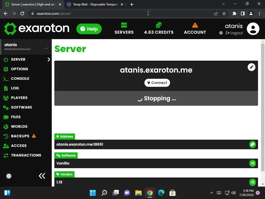This screenshot has width=265, height=199.
Task: Open the Windows Start menu
Action: coord(93,193)
